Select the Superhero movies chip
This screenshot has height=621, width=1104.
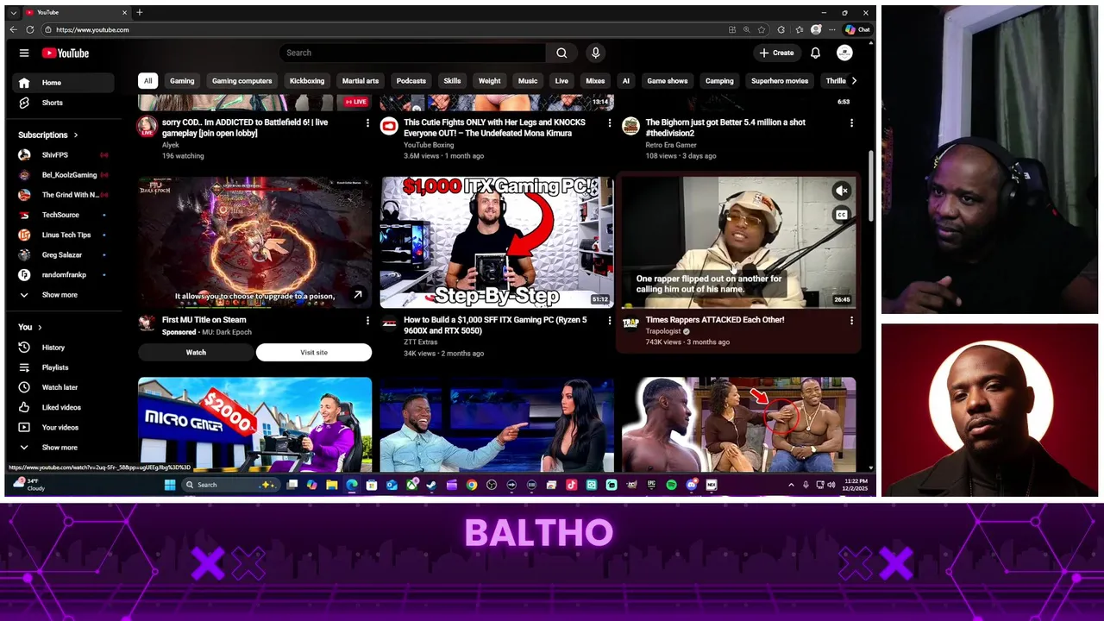tap(780, 81)
